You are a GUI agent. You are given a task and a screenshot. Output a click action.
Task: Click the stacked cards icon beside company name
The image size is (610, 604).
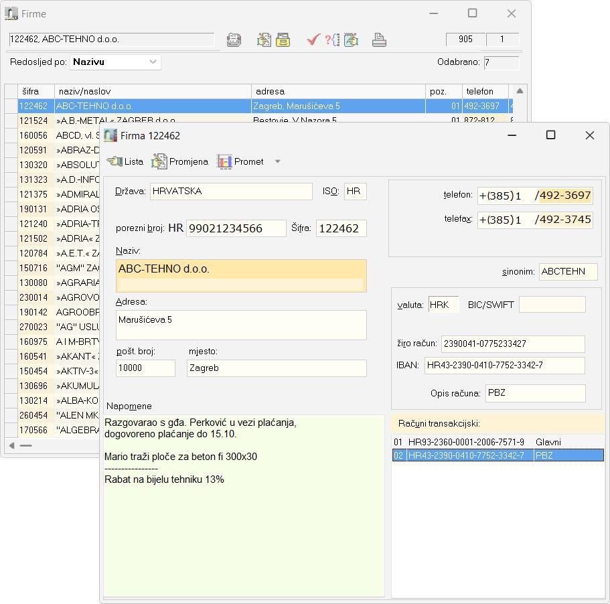234,40
